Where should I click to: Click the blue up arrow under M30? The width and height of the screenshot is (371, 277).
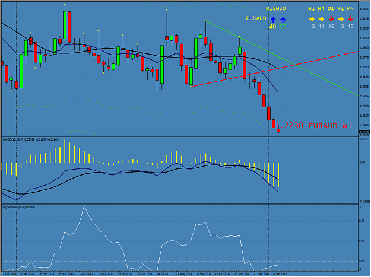coord(283,20)
